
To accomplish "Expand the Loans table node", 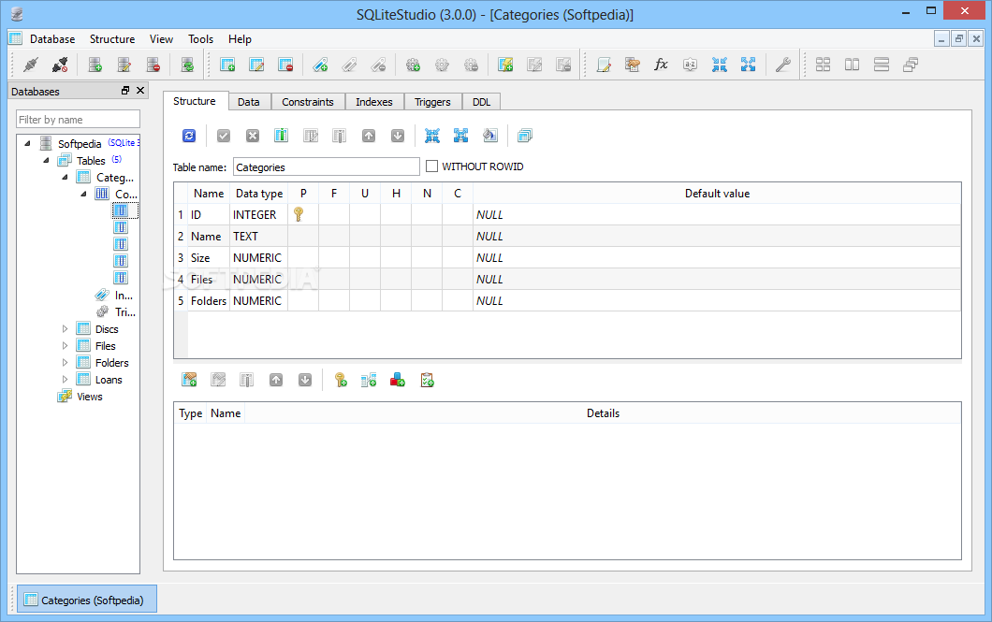I will [x=64, y=379].
